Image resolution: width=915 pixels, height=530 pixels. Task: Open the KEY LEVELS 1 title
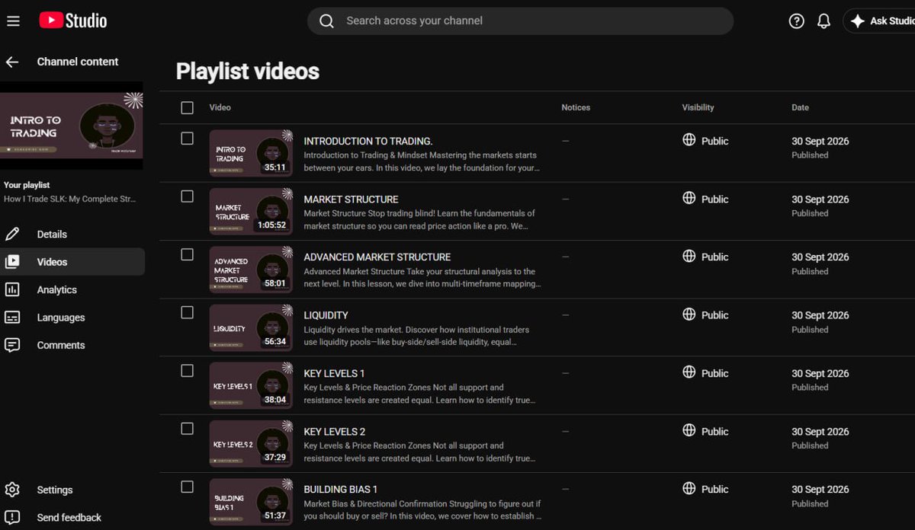tap(335, 373)
